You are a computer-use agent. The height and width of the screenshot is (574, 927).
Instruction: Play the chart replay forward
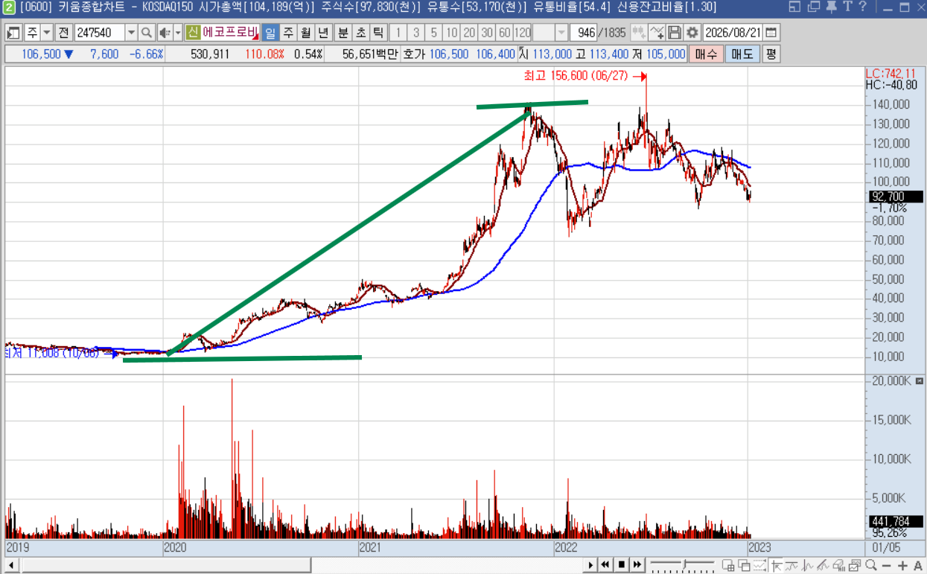pos(591,564)
